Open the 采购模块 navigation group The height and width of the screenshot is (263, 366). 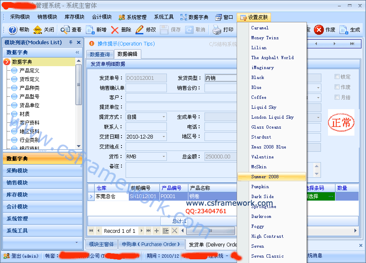pyautogui.click(x=17, y=171)
